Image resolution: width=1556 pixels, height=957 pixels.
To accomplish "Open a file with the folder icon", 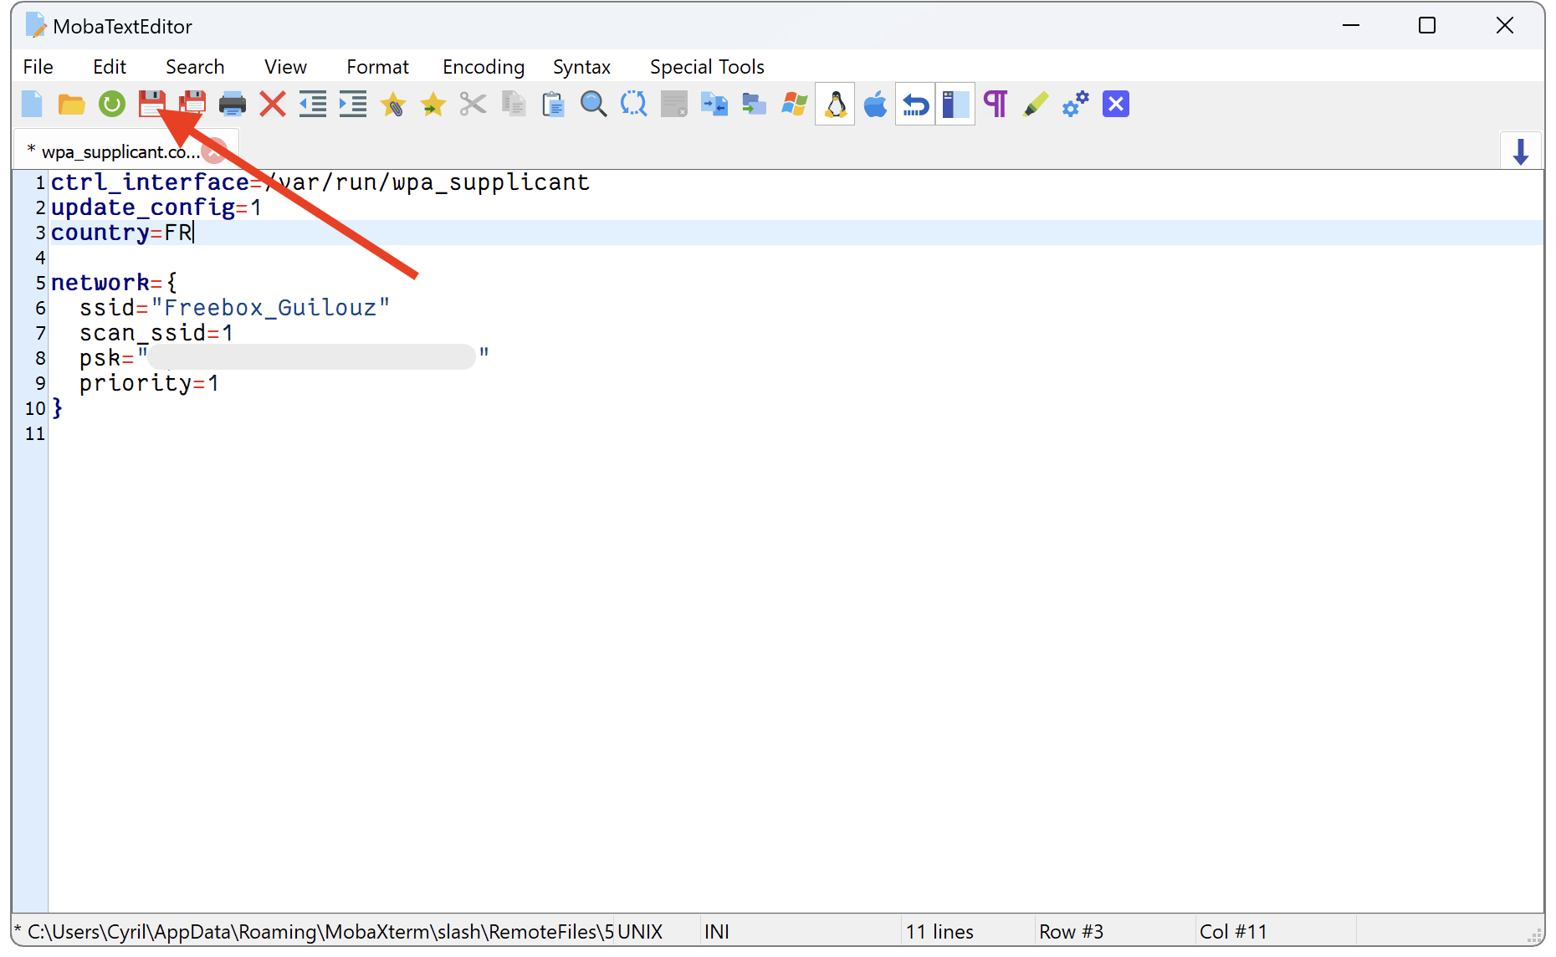I will 71,105.
